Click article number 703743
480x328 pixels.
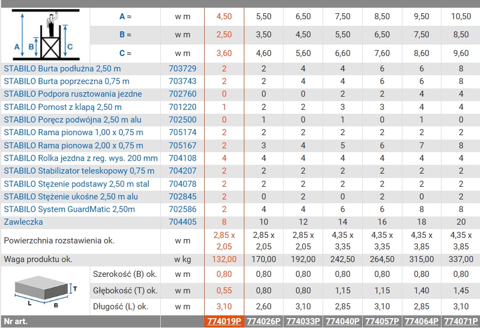click(x=182, y=81)
